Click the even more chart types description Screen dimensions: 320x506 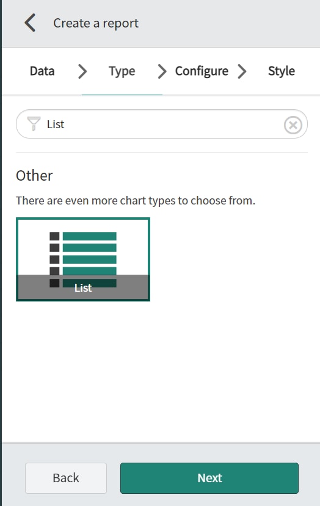click(136, 201)
